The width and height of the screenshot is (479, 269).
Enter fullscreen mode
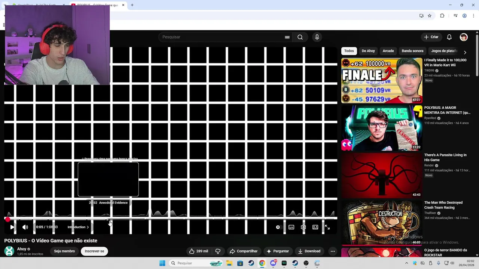tap(327, 227)
